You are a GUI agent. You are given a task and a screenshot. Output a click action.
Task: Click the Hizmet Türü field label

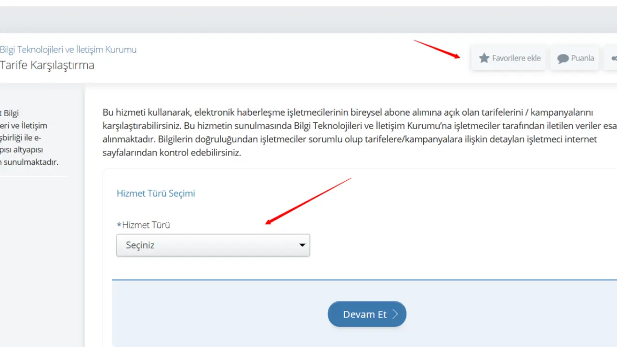tap(146, 225)
